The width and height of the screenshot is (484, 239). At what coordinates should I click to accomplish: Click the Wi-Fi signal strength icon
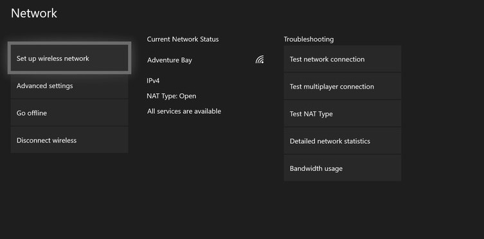point(260,60)
